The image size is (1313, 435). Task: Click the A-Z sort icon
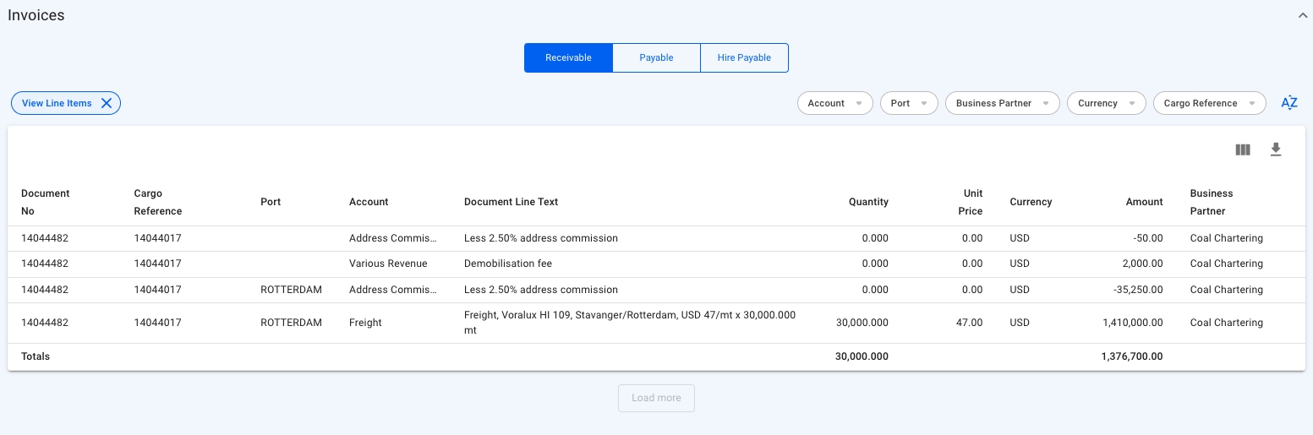point(1288,103)
